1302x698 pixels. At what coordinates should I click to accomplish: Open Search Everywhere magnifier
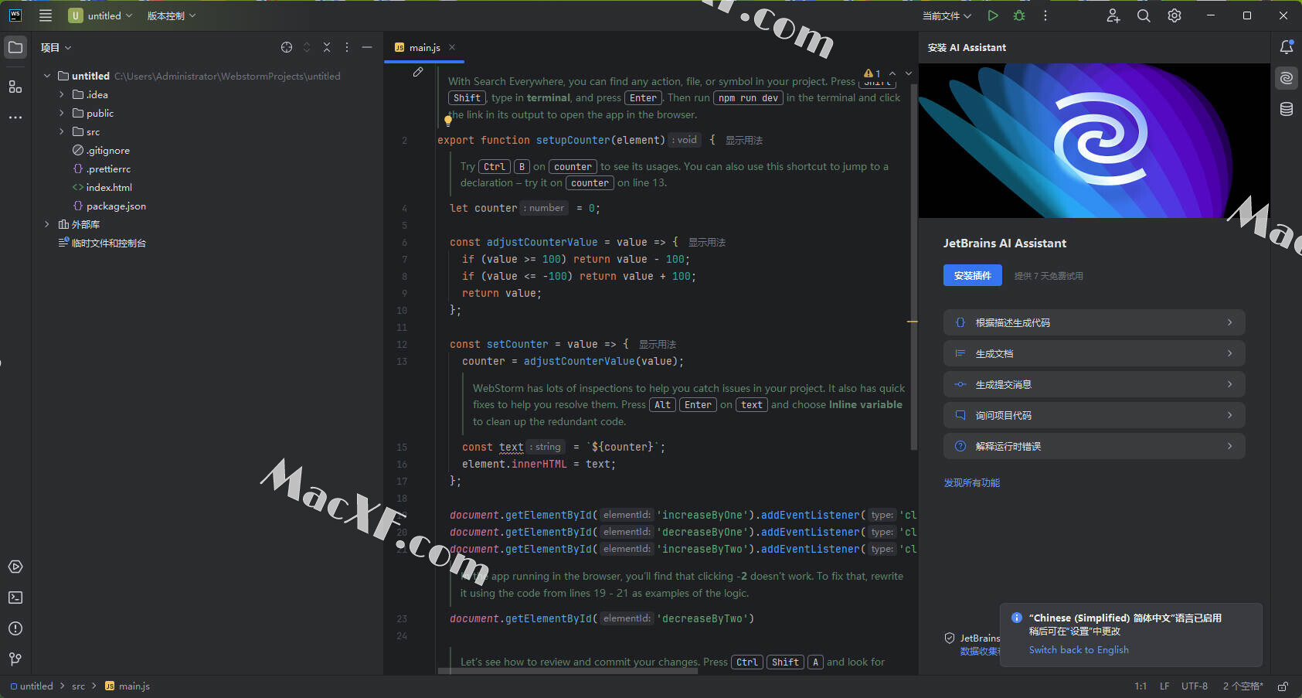pos(1144,15)
